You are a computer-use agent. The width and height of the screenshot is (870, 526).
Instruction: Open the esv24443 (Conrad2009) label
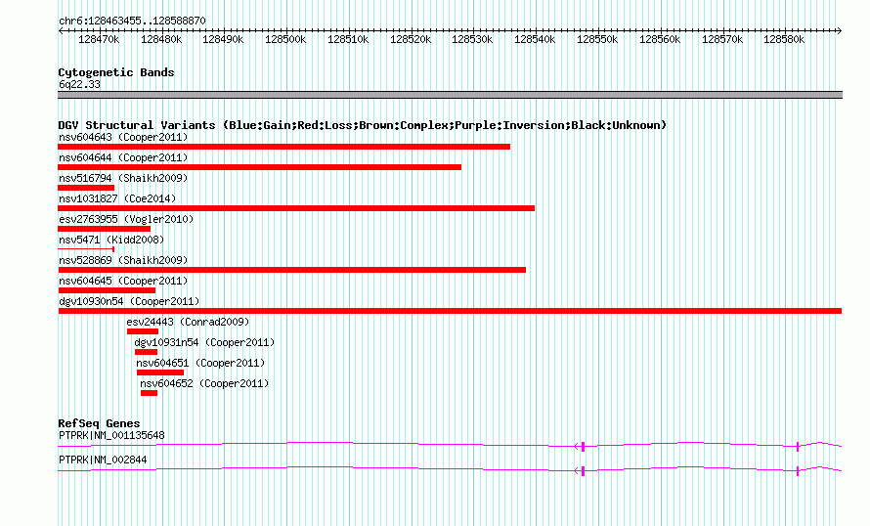pos(188,322)
